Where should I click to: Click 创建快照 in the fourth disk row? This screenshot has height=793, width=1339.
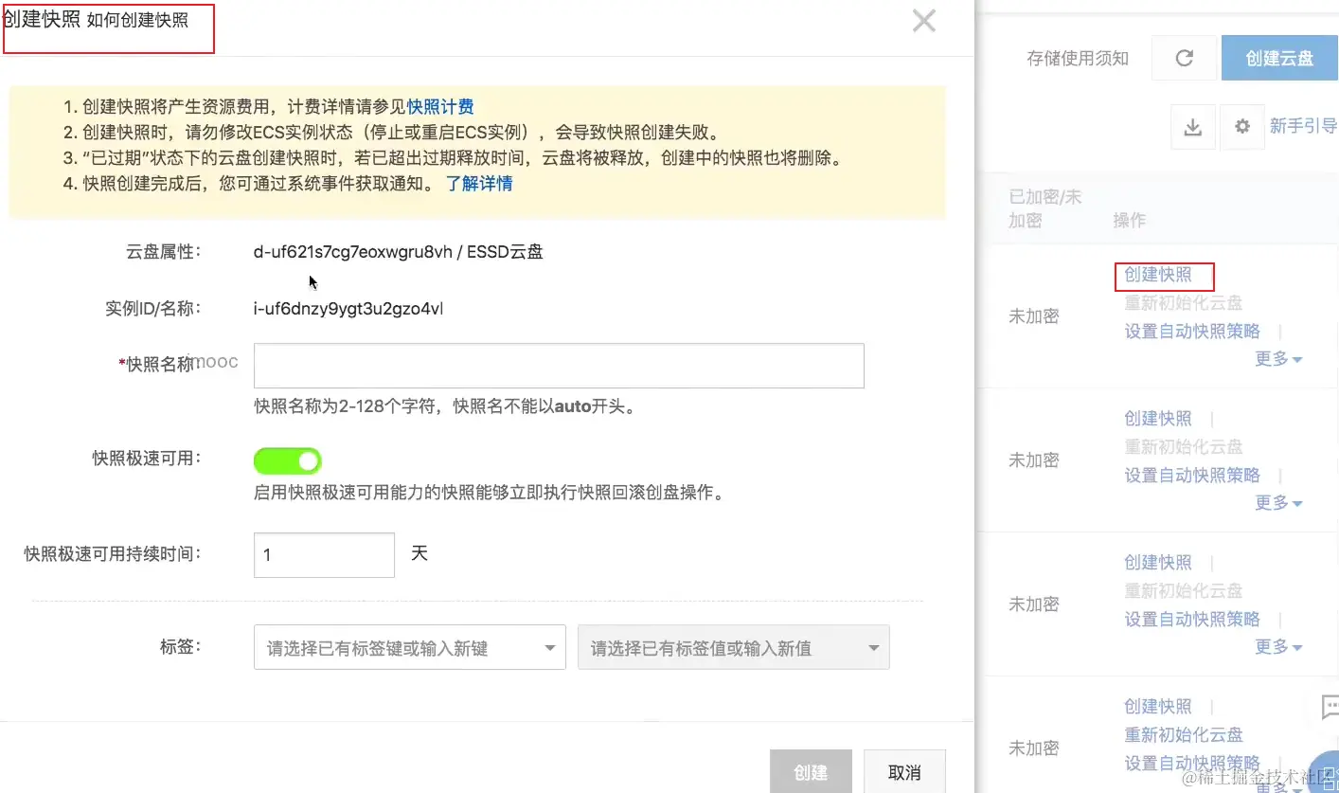(x=1158, y=707)
